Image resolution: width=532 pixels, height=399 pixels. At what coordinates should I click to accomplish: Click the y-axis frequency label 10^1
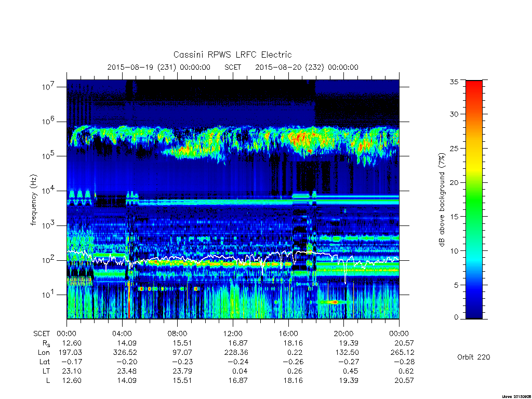pos(48,295)
